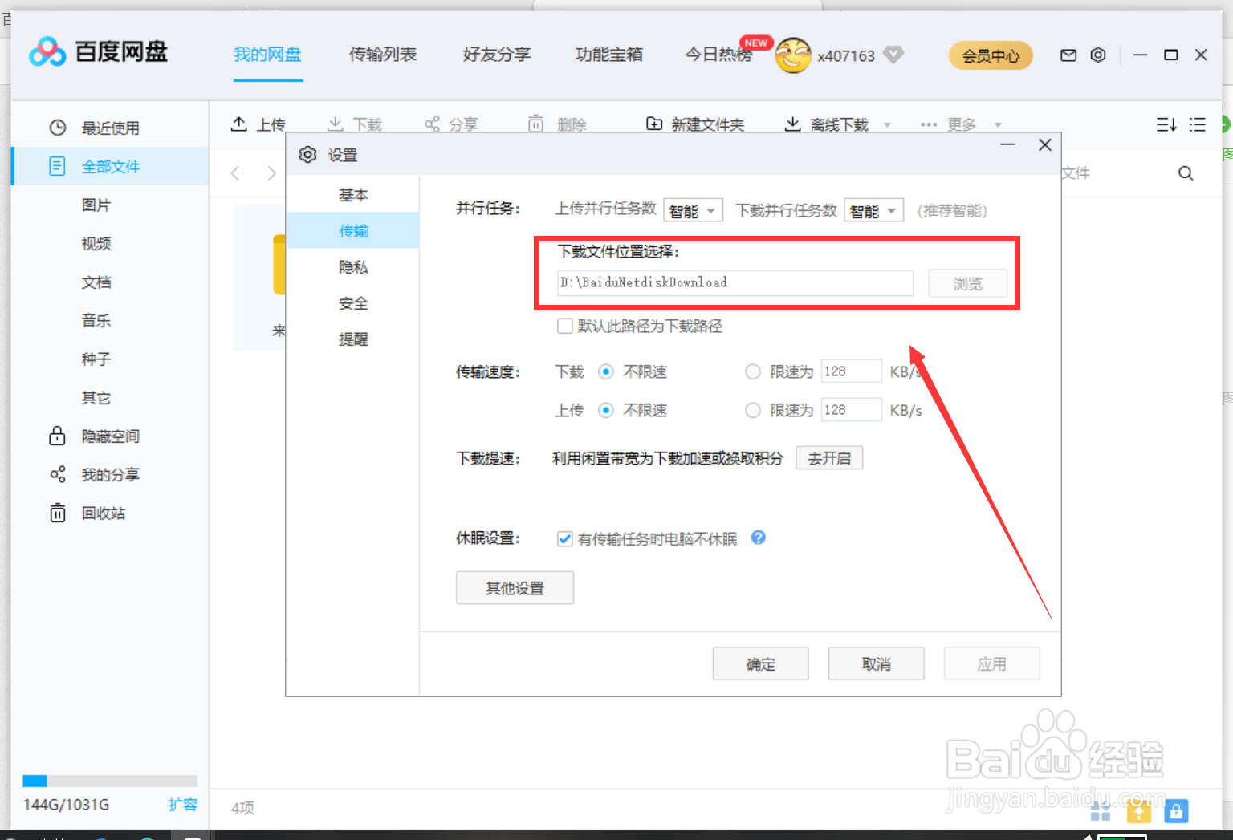Select download speed limit radio
1233x840 pixels.
(x=753, y=371)
